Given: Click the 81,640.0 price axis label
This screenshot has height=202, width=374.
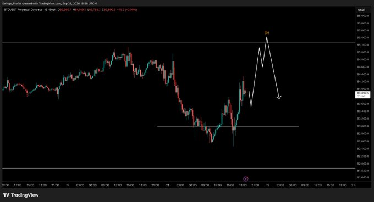Looking at the screenshot, I should pos(363,177).
